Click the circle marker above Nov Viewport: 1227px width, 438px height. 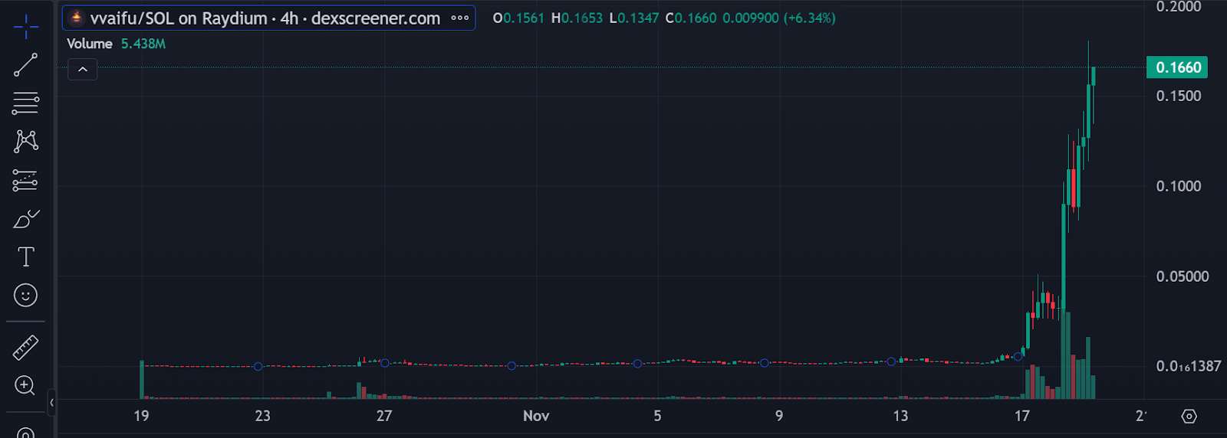pyautogui.click(x=512, y=366)
